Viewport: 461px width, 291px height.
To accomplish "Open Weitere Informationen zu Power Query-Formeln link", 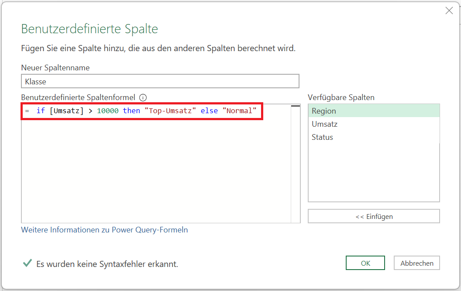I will point(104,230).
